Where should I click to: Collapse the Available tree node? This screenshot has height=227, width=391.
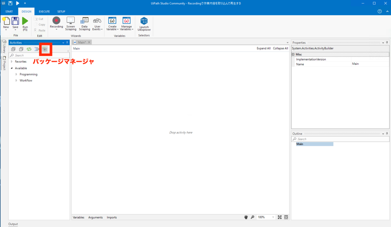point(12,68)
